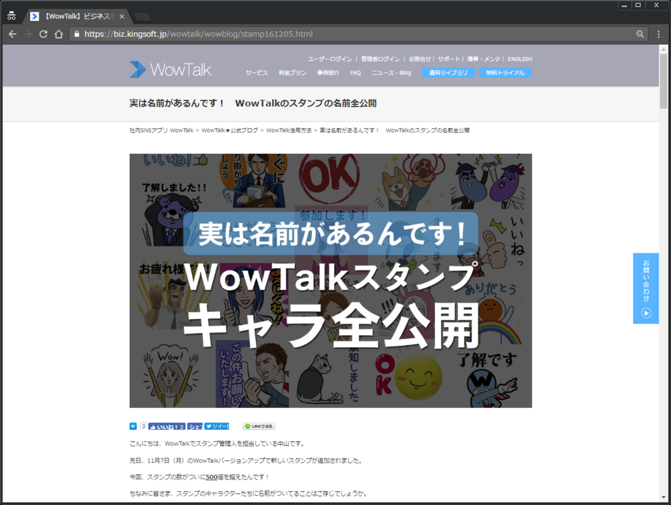Open サポート header link
Viewport: 671px width, 505px height.
(449, 59)
